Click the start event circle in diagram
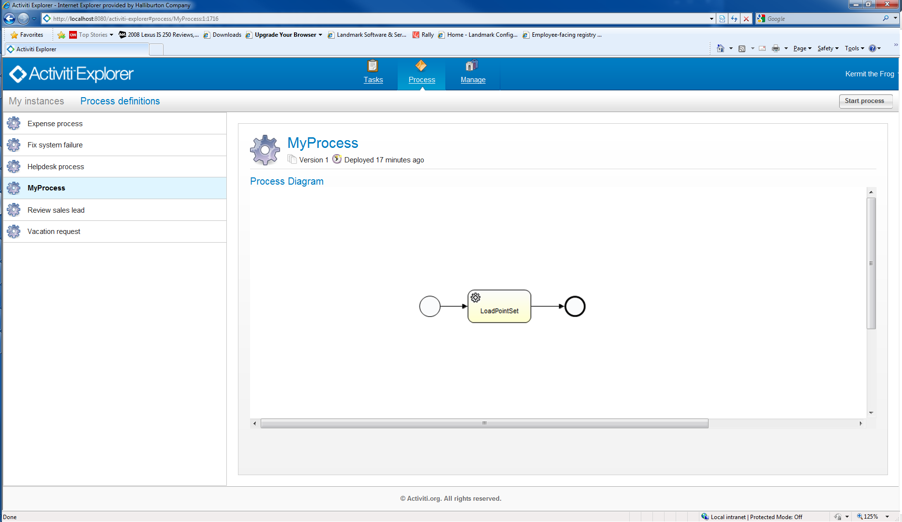This screenshot has width=902, height=522. (429, 306)
